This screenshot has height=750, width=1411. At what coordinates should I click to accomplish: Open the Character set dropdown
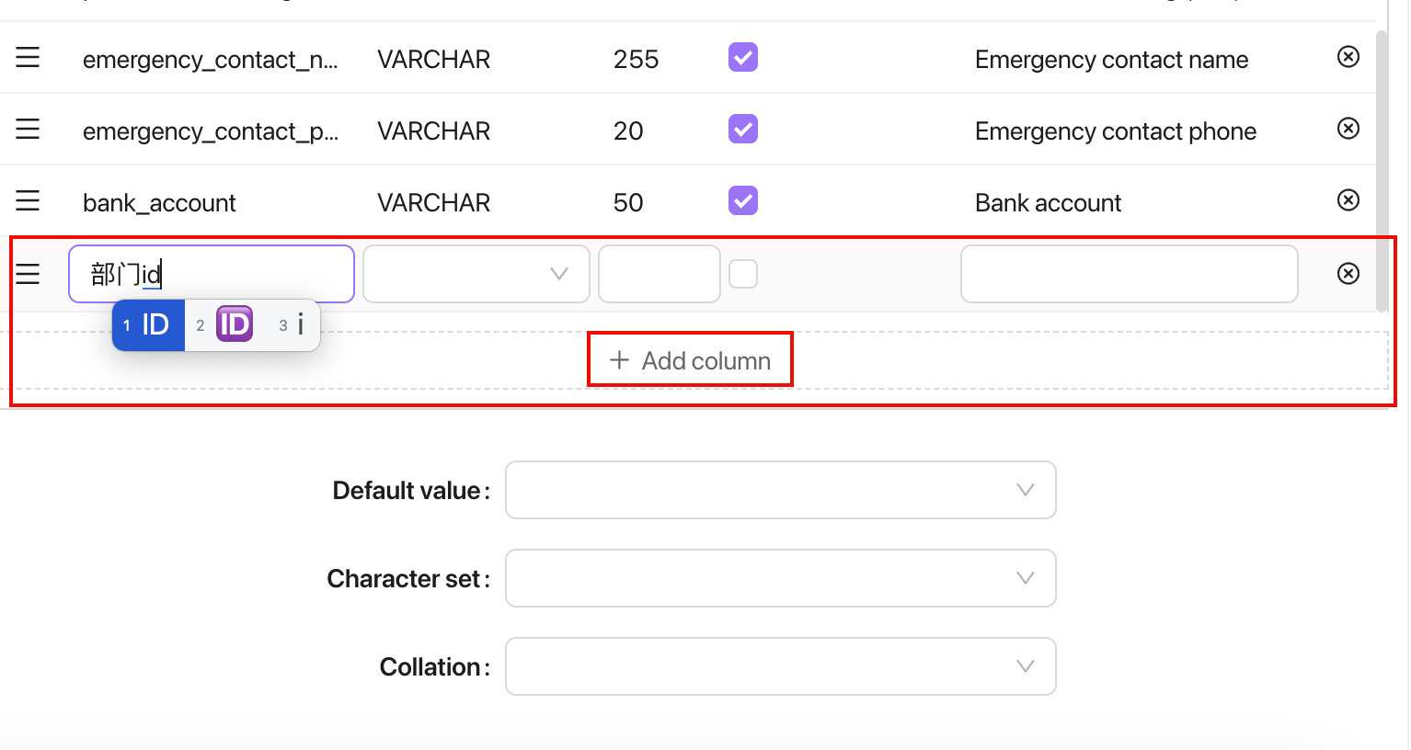coord(780,578)
